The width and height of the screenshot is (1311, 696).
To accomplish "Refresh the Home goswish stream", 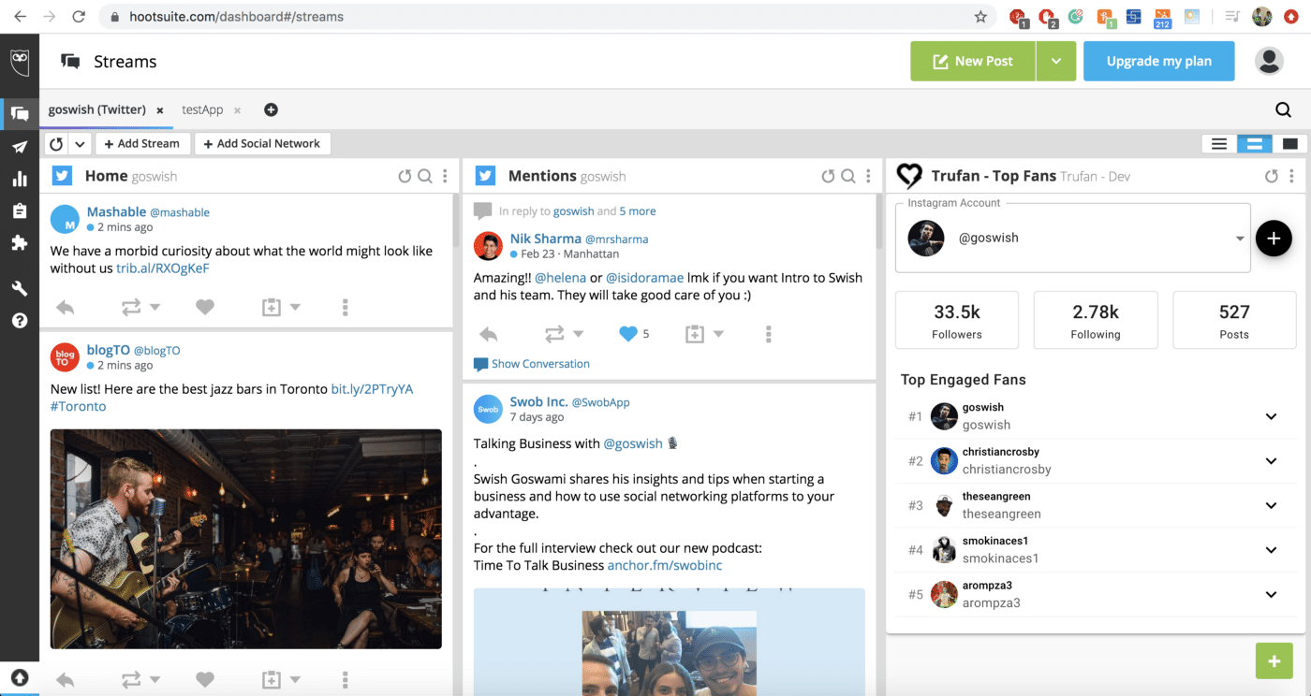I will (x=405, y=175).
